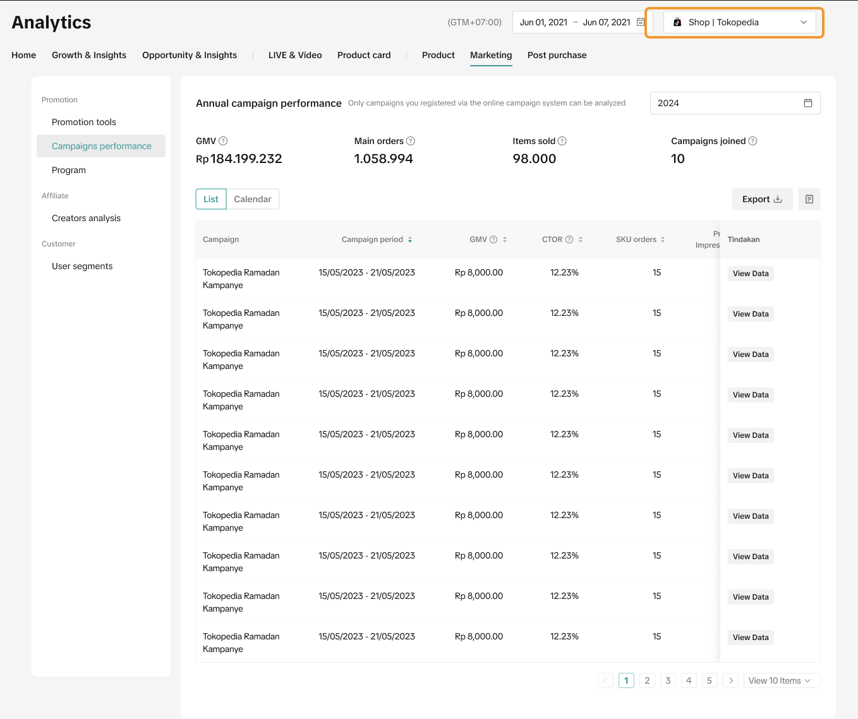Click the CTOR column help icon

569,239
